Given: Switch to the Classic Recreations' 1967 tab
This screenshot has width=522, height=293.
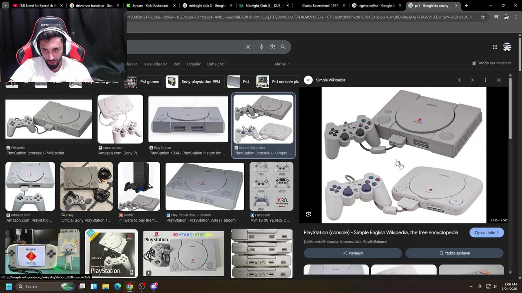Looking at the screenshot, I should coord(320,6).
